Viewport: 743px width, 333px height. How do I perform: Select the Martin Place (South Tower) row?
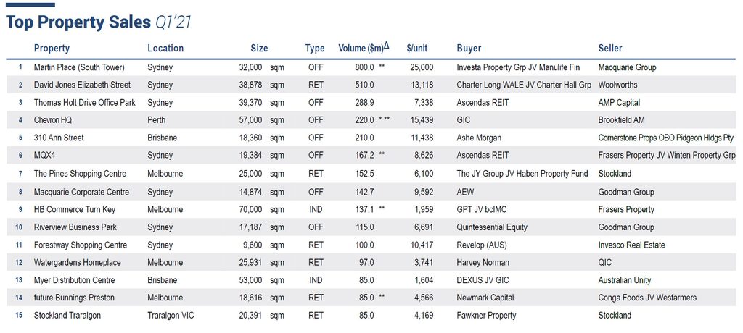[371, 67]
